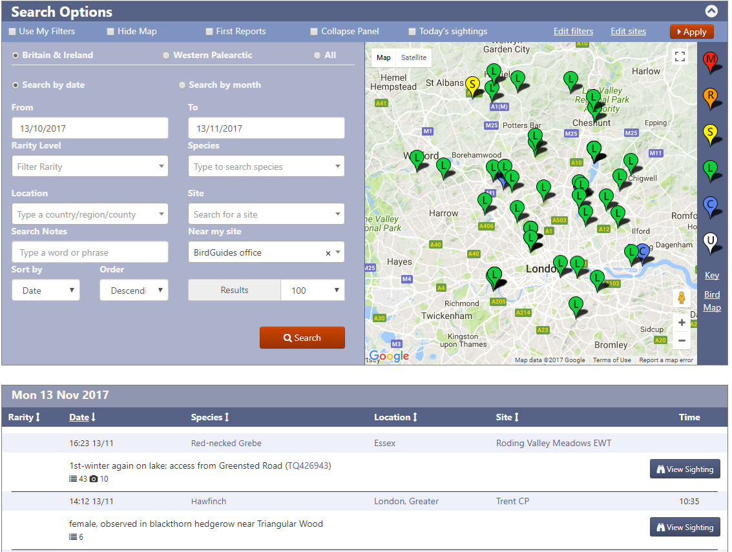The image size is (732, 552).
Task: Tick the Today's sightings checkbox
Action: click(x=412, y=32)
